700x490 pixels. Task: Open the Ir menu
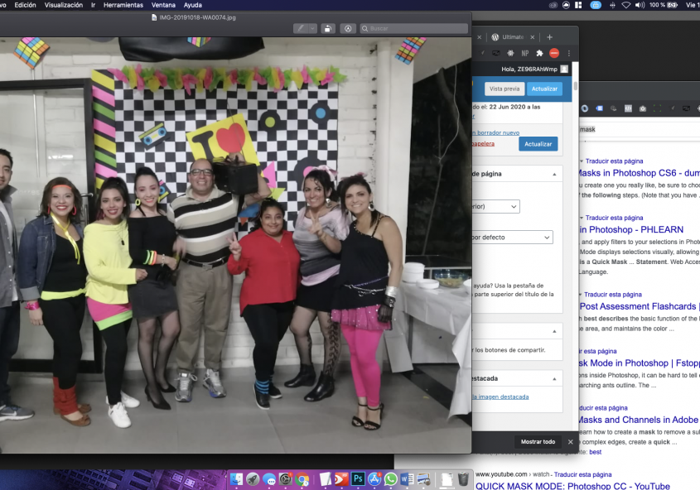(94, 5)
